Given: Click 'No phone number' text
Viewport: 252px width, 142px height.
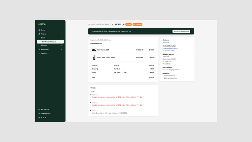Looking at the screenshot, I should click(x=169, y=51).
